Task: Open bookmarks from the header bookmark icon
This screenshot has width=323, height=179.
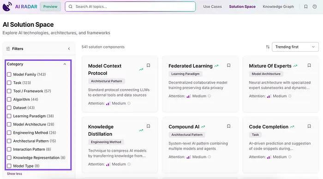Action: click(x=305, y=6)
